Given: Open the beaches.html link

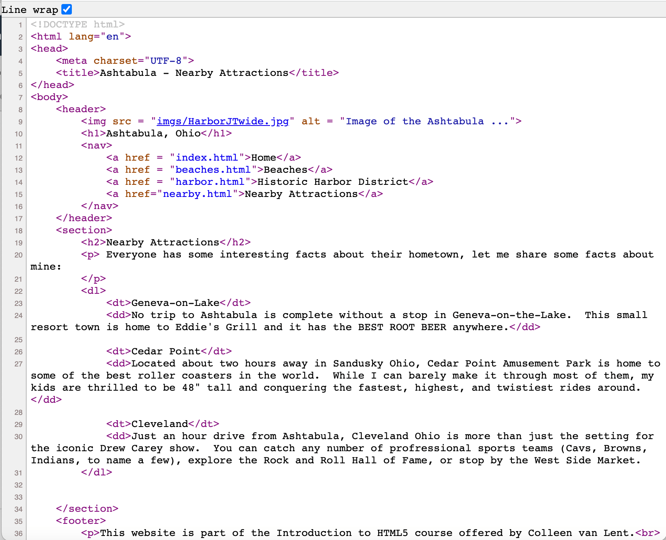Looking at the screenshot, I should click(213, 170).
